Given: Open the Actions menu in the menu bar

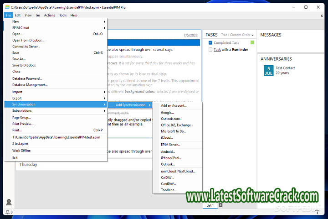Looking at the screenshot, I should coord(50,16).
